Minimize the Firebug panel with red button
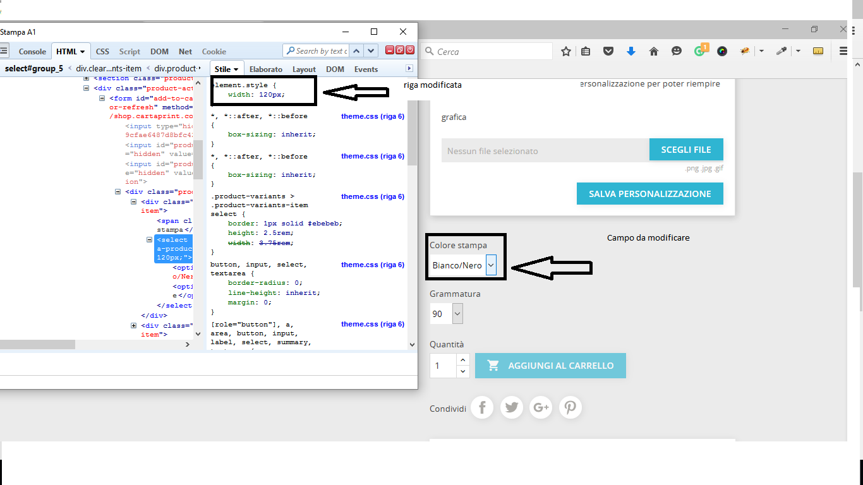The width and height of the screenshot is (863, 485). coord(390,50)
